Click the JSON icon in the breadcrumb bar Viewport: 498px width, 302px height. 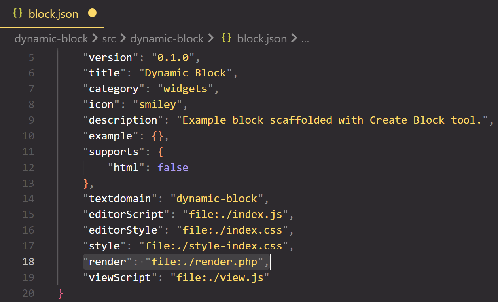[x=225, y=38]
